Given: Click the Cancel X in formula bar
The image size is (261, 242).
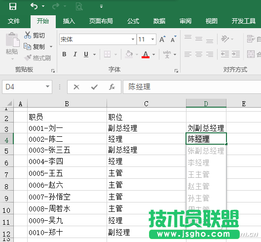Looking at the screenshot, I should point(76,87).
